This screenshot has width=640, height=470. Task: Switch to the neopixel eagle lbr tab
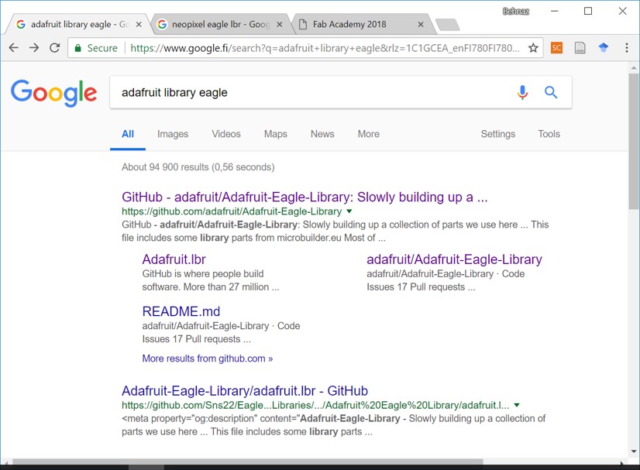click(x=220, y=25)
